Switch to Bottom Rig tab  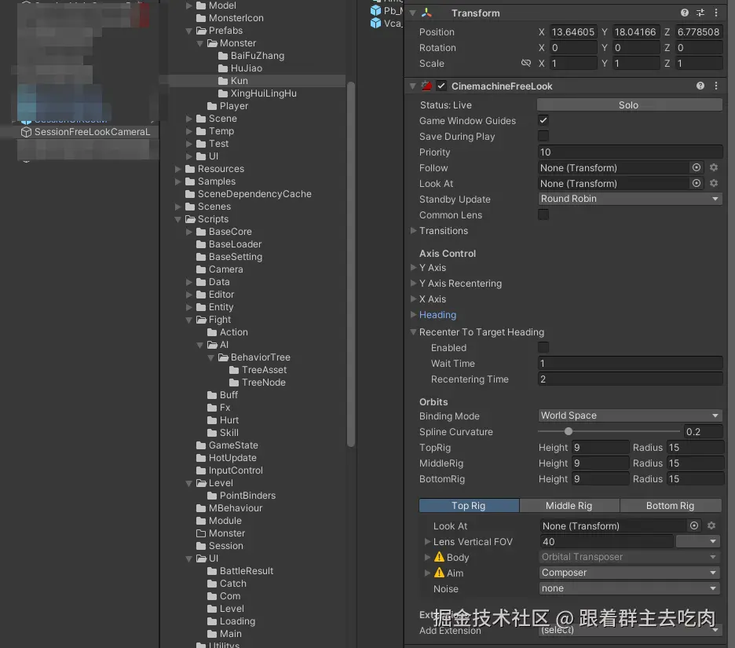(x=671, y=506)
